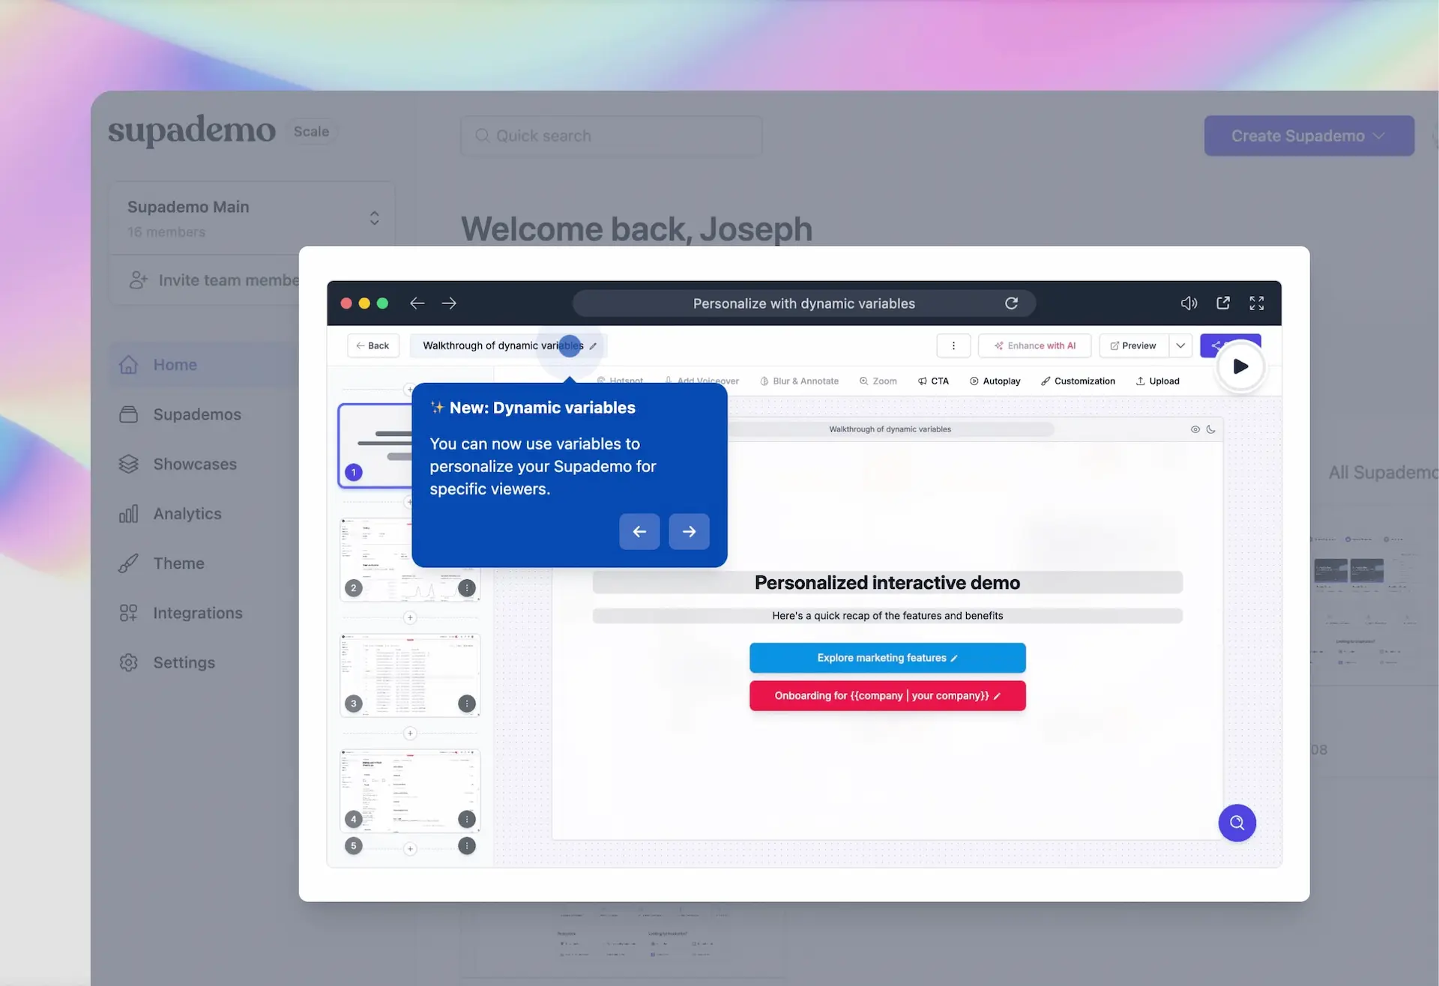Viewport: 1439px width, 986px height.
Task: Open options menu on slide 5 thumbnail
Action: click(x=467, y=846)
